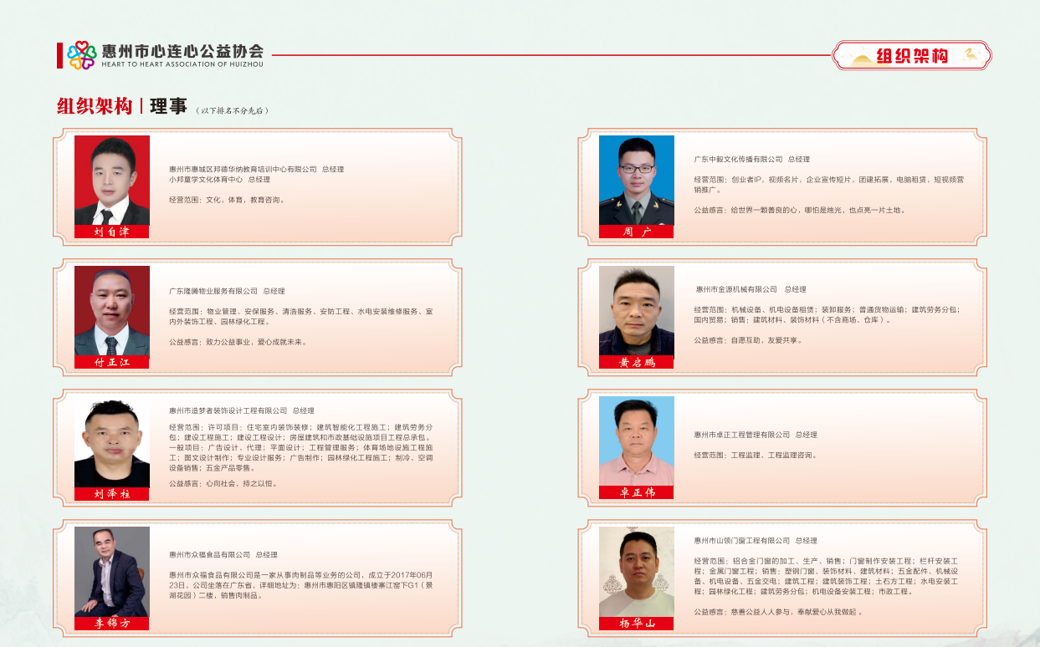Open the portrait photo of 付正江

(x=112, y=310)
